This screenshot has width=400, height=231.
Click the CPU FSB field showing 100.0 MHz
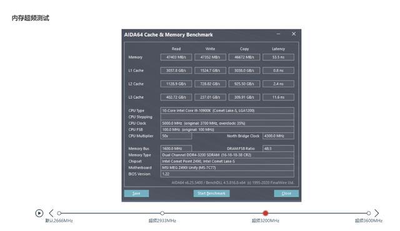click(227, 130)
